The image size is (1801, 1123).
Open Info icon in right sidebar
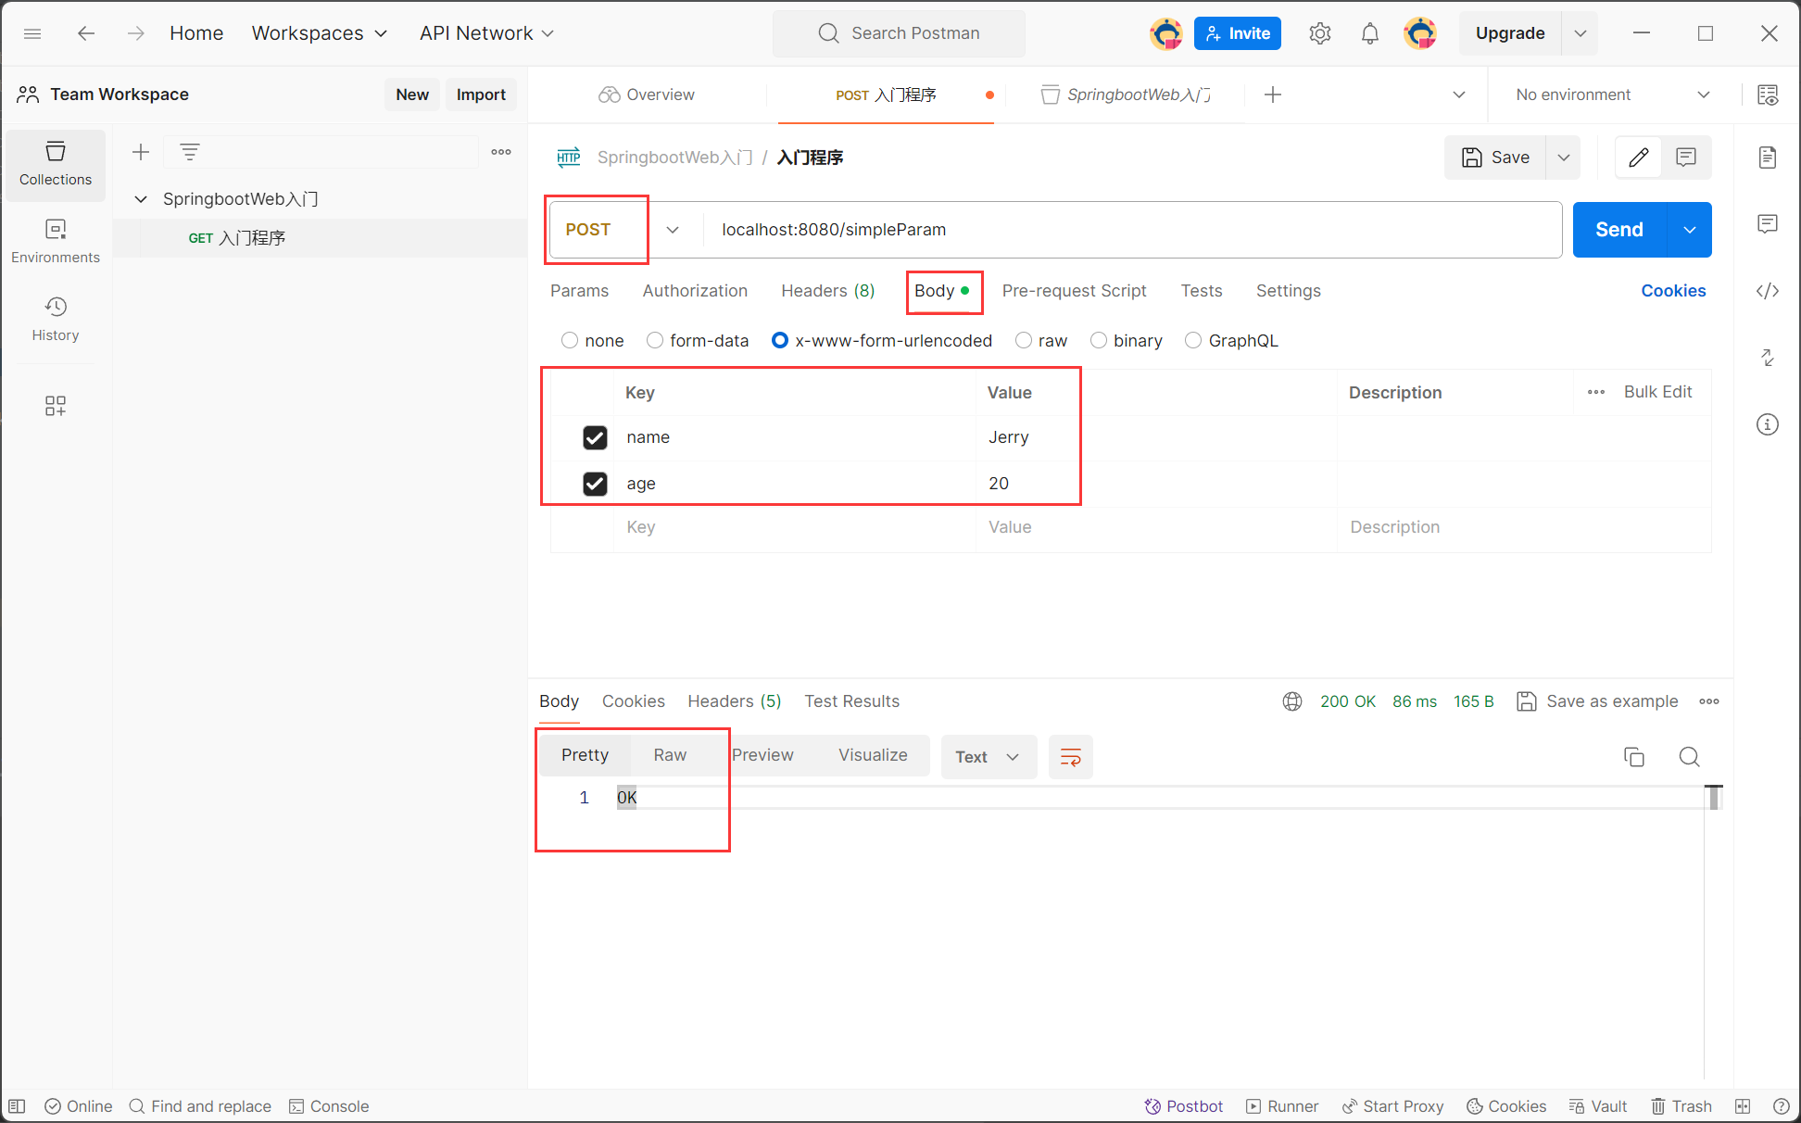coord(1768,424)
